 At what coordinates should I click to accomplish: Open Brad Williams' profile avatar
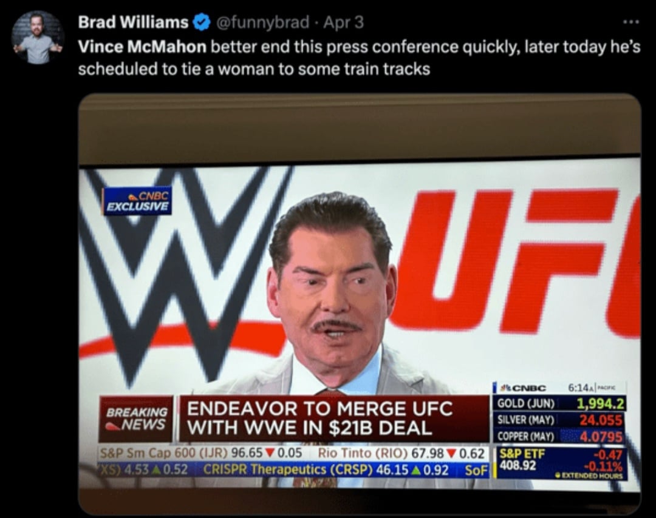(38, 38)
